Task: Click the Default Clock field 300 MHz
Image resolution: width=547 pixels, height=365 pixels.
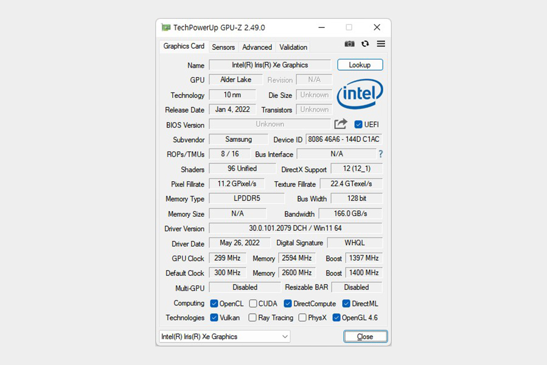Action: [228, 273]
